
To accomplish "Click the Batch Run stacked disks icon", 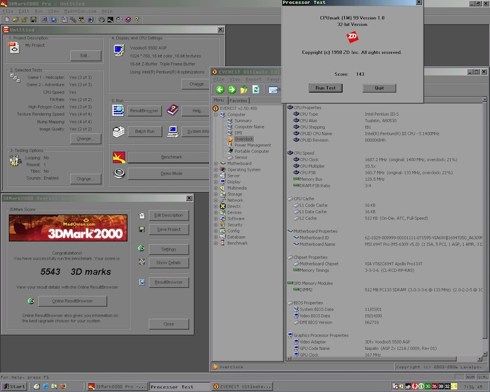I will pyautogui.click(x=118, y=132).
